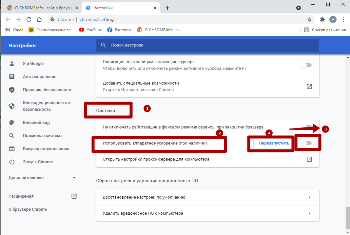Screen dimensions: 350x235
Task: Open Восстановление настроек по умолчанию arrow
Action: [309, 197]
